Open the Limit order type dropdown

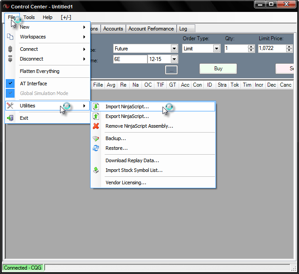tap(216, 49)
